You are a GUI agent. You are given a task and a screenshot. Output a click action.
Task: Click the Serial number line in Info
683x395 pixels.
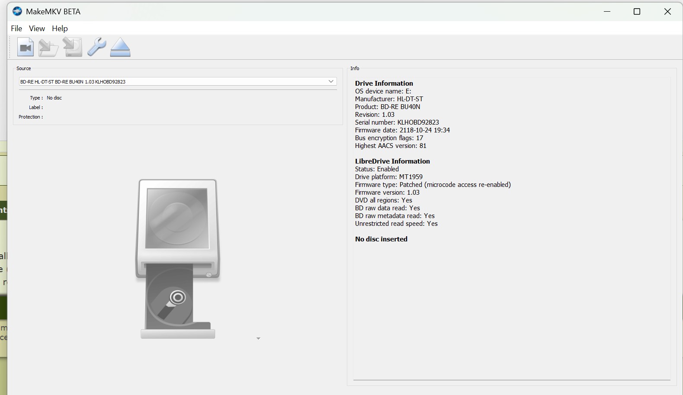tap(397, 122)
